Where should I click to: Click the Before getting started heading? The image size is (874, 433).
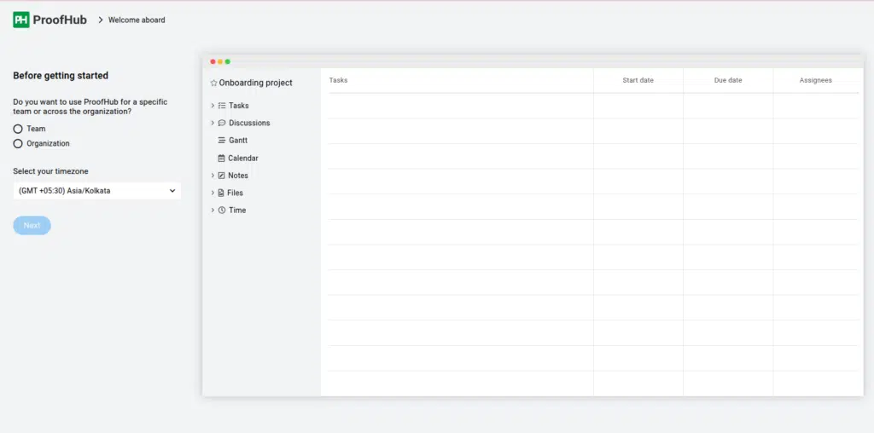point(61,76)
